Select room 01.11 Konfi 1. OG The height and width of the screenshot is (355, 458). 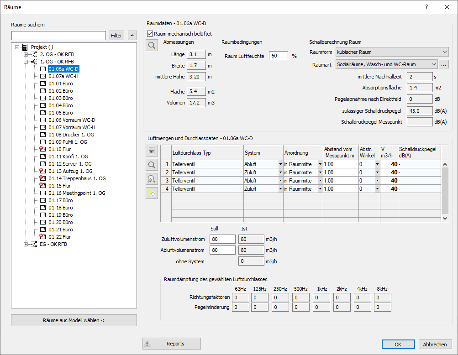pyautogui.click(x=68, y=157)
